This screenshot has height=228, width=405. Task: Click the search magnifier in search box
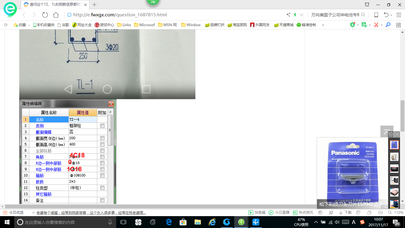click(x=363, y=15)
